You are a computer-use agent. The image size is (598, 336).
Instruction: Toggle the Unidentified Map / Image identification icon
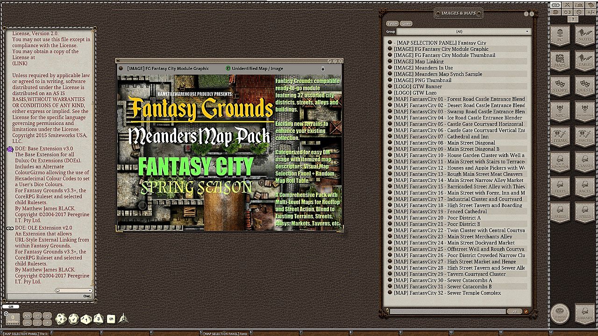click(228, 69)
